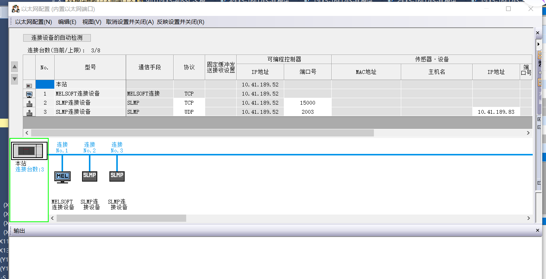Click the app icon in title bar

click(x=16, y=9)
